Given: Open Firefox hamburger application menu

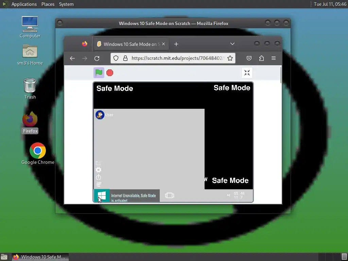Looking at the screenshot, I should click(x=274, y=58).
